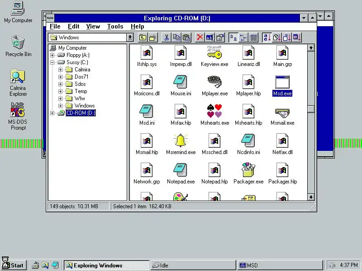
Task: Click the Properties toolbar icon
Action: pyautogui.click(x=220, y=37)
